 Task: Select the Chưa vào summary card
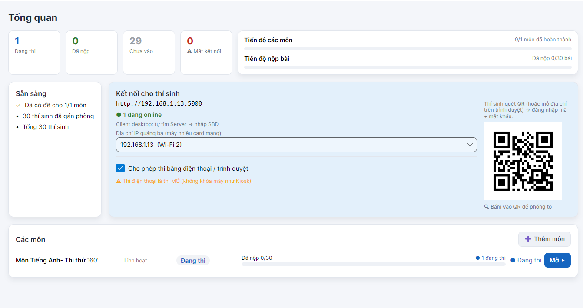pyautogui.click(x=149, y=53)
